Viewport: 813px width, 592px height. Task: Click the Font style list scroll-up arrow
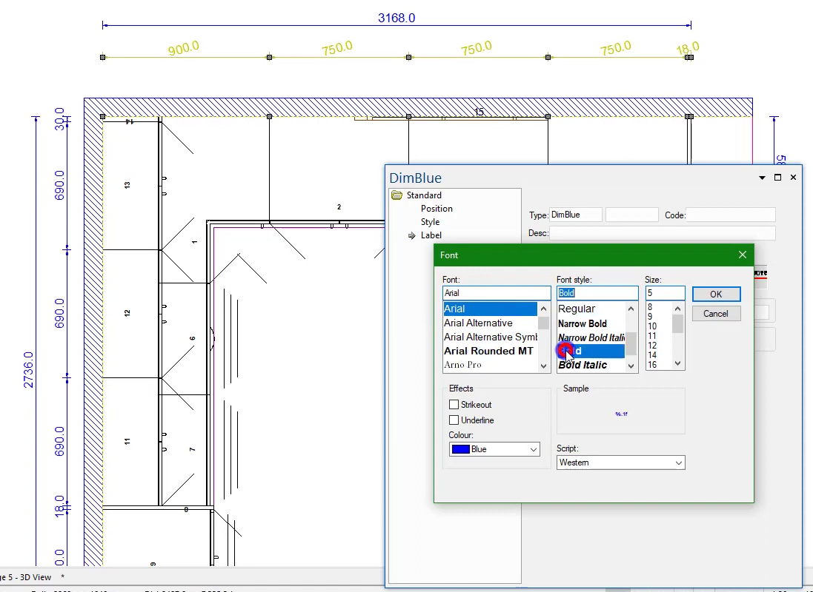(631, 309)
